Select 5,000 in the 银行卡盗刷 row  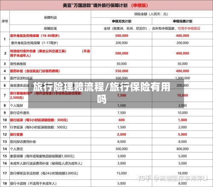coord(121,184)
